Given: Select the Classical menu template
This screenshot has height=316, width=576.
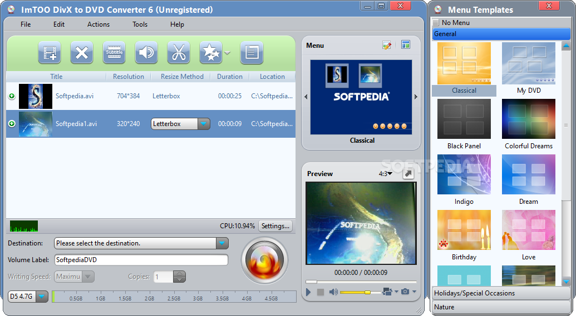Looking at the screenshot, I should [x=464, y=69].
